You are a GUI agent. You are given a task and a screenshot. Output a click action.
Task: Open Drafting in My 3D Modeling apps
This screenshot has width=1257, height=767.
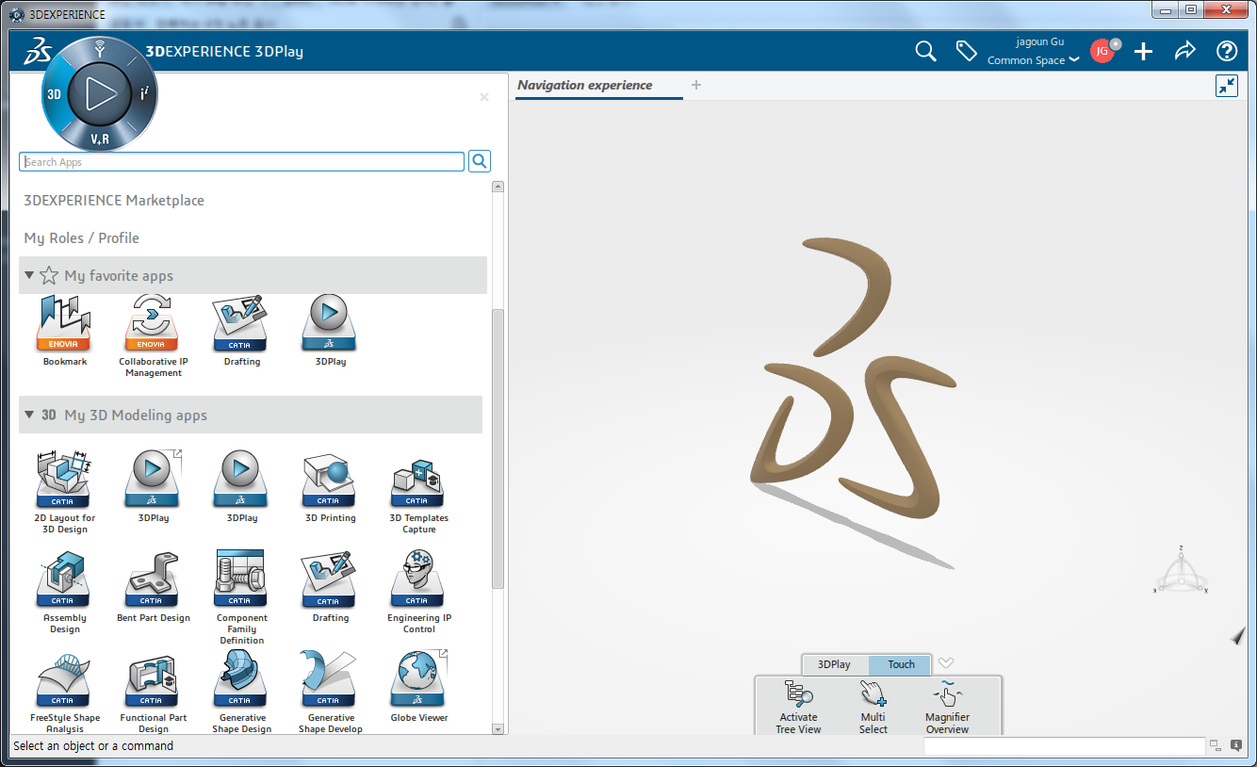[330, 586]
